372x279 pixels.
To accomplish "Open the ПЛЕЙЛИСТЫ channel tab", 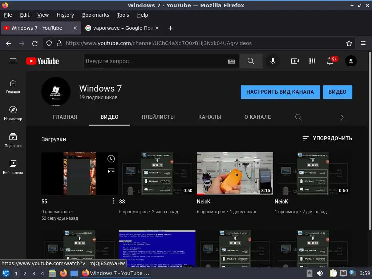I will tap(158, 117).
